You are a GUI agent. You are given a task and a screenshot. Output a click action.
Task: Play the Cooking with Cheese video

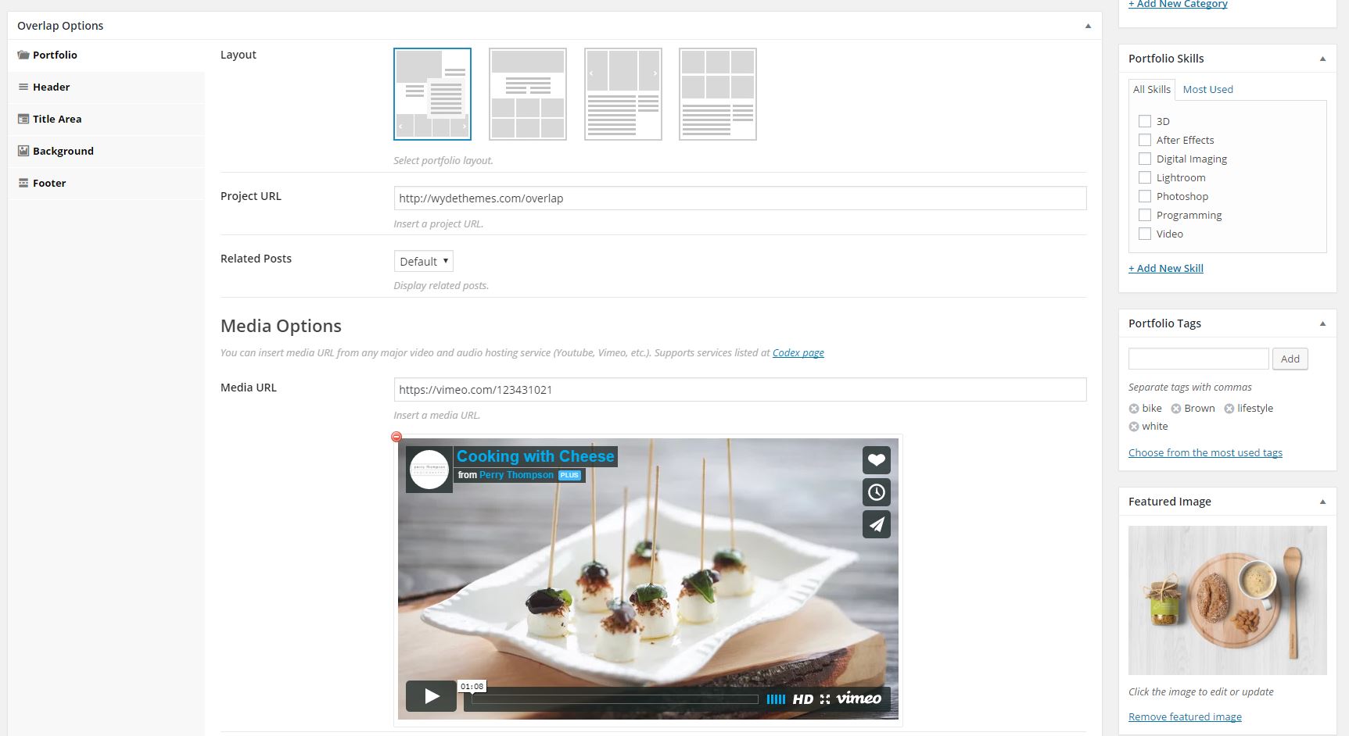click(x=431, y=696)
